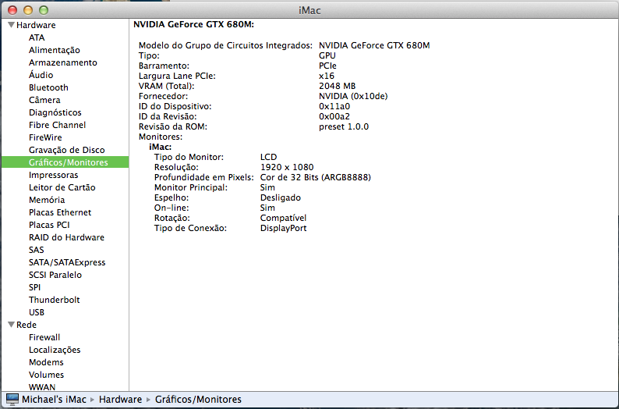619x409 pixels.
Task: Click the DisplayPort connection value
Action: point(284,228)
